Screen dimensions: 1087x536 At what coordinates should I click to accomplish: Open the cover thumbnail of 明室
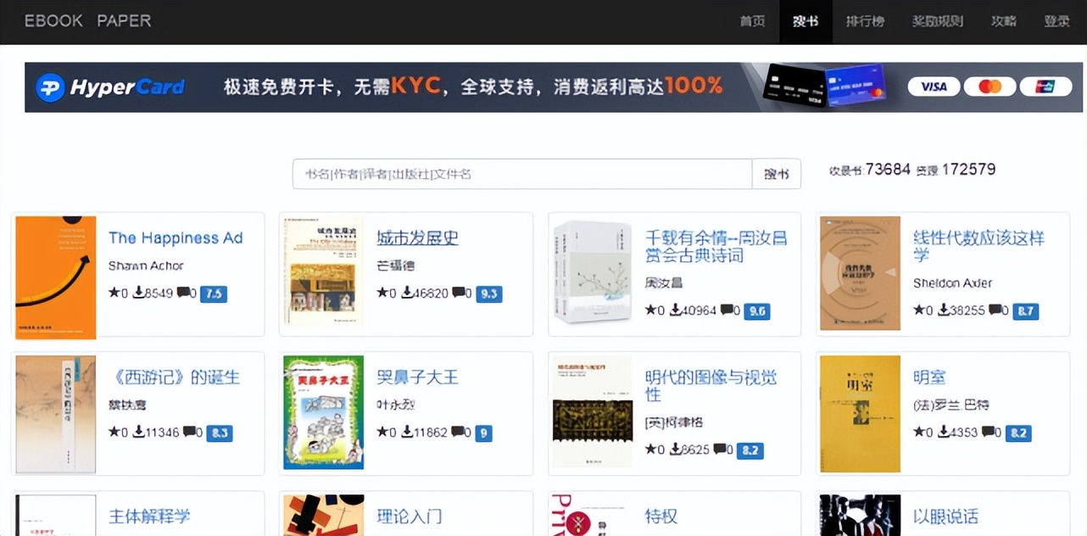(x=859, y=413)
